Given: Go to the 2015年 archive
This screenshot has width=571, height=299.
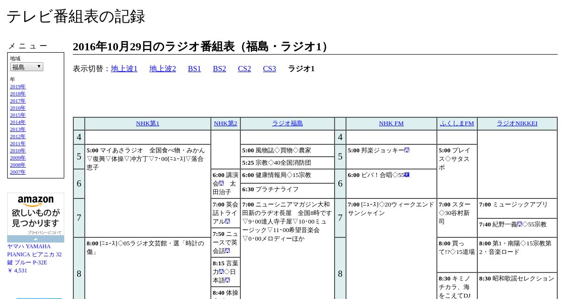Looking at the screenshot, I should click(x=18, y=115).
